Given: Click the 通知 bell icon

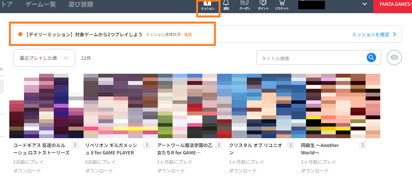Looking at the screenshot, I should click(226, 5).
